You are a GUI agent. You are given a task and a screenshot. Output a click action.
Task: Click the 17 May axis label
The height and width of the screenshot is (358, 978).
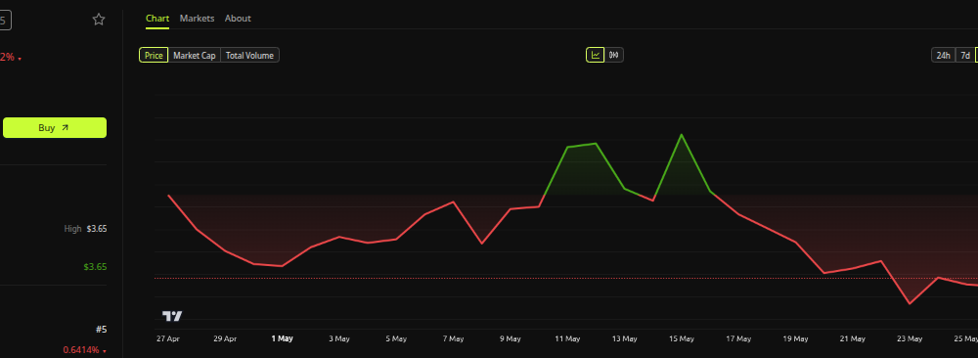click(738, 338)
